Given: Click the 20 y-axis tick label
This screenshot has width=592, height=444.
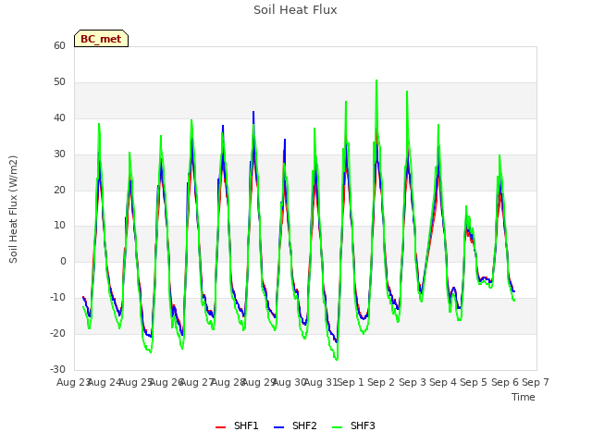Looking at the screenshot, I should (59, 191).
